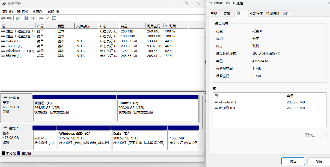Select the Data (D:) volume row
The image size is (330, 167).
102,41
